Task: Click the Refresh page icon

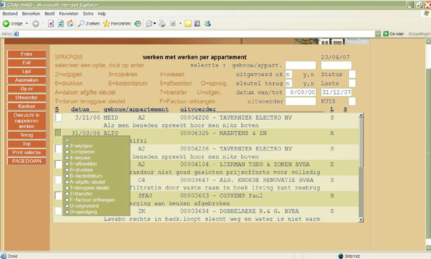Action: (61, 24)
